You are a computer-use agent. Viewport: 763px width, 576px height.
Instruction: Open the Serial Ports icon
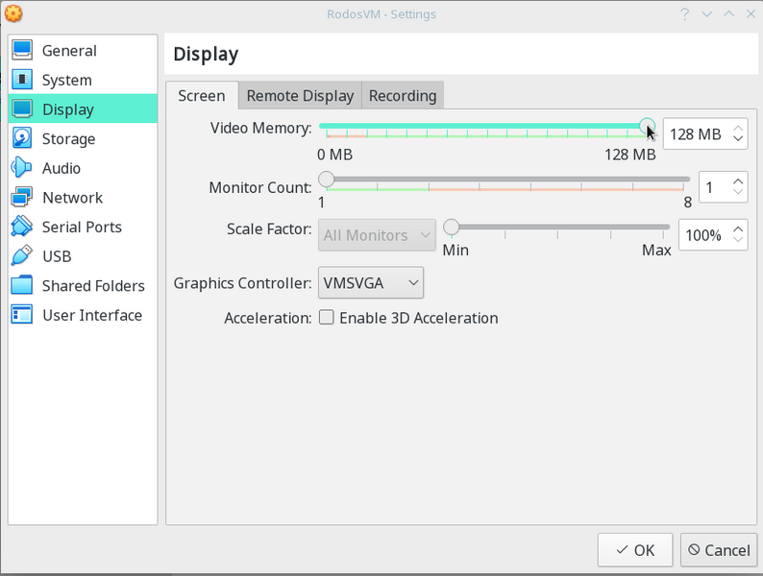[x=22, y=228]
